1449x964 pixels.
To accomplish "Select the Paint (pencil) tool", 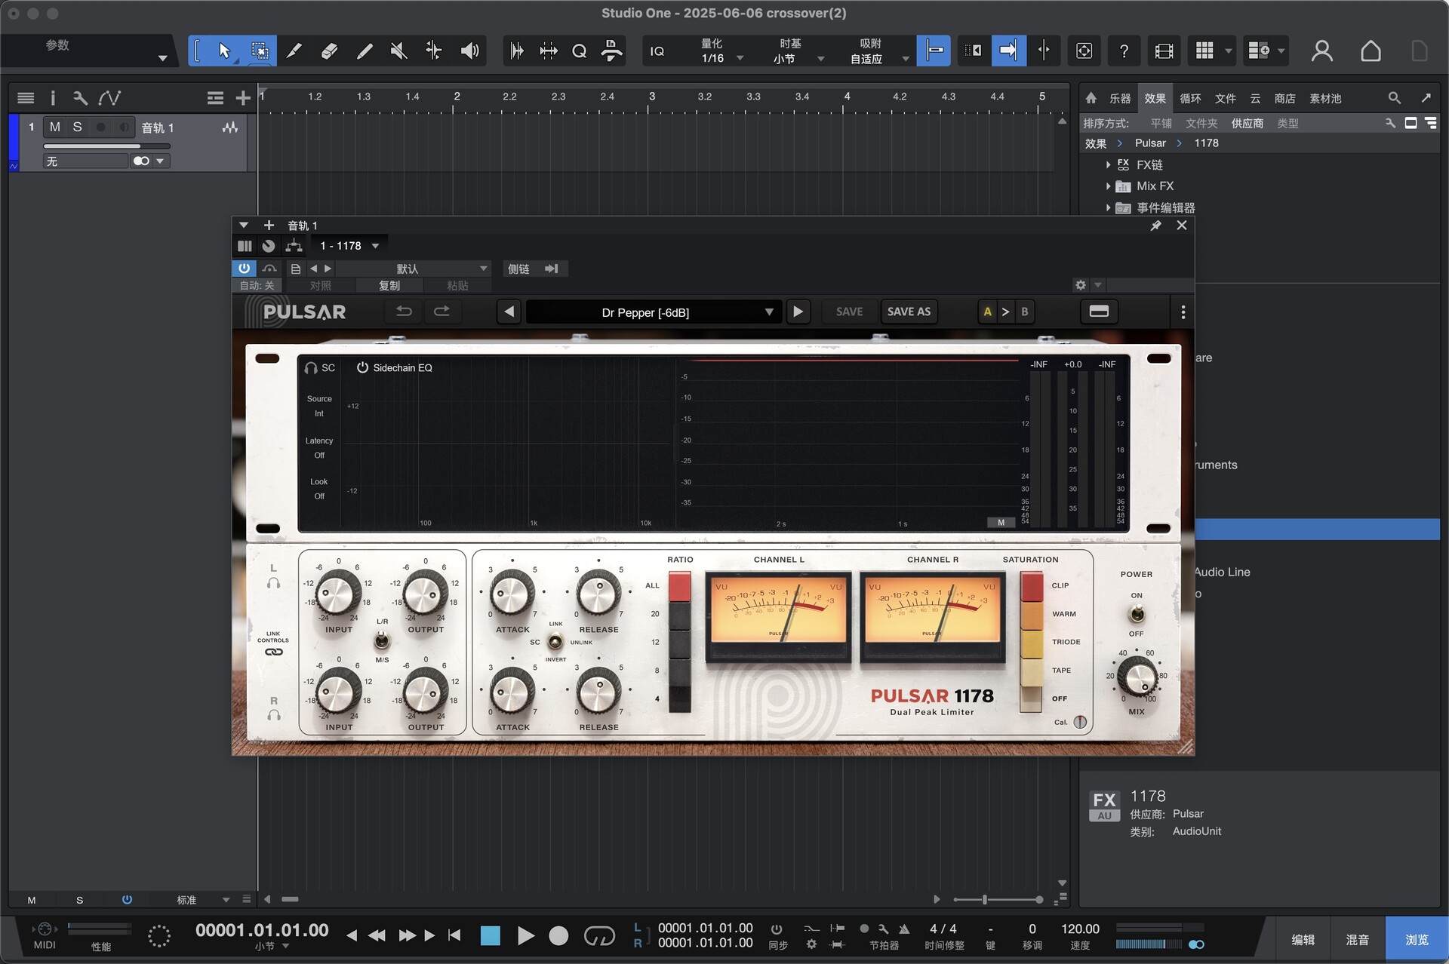I will tap(364, 51).
